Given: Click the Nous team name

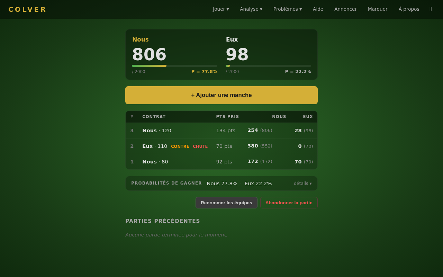Looking at the screenshot, I should [141, 39].
